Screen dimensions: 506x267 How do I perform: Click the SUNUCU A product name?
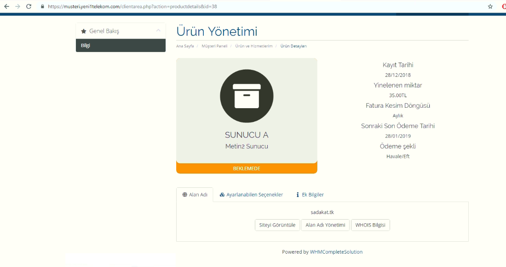[x=247, y=134]
